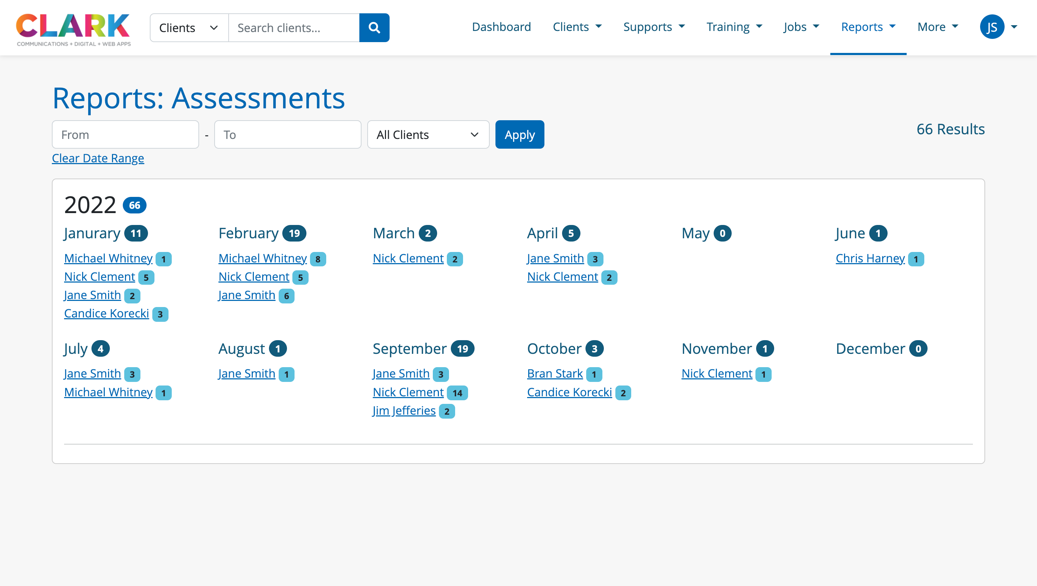Image resolution: width=1037 pixels, height=586 pixels.
Task: Click the 2022 total count badge
Action: pos(134,205)
